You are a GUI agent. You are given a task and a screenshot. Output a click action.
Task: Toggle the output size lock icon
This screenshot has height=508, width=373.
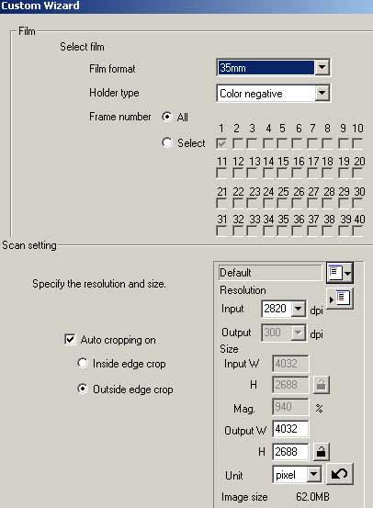pos(322,451)
